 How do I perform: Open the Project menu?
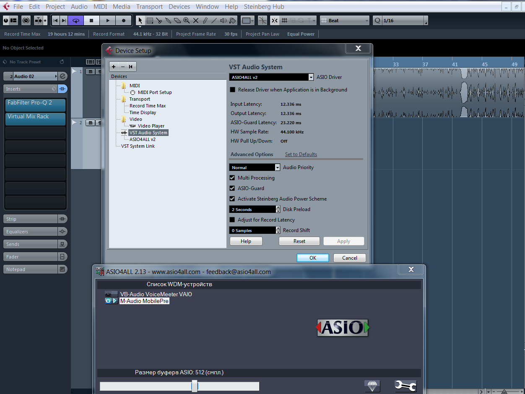(55, 7)
